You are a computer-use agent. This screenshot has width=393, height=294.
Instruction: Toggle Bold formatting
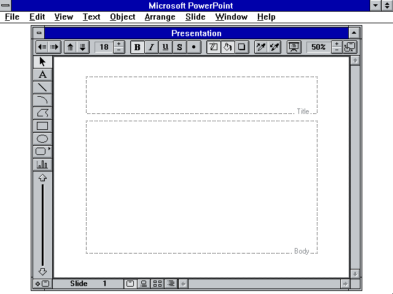[138, 47]
